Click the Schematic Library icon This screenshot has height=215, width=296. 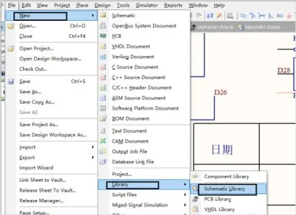[x=195, y=189]
